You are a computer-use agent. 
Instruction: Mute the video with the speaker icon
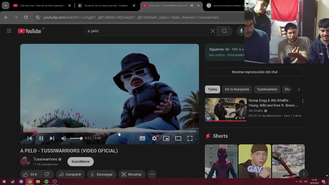pyautogui.click(x=63, y=138)
